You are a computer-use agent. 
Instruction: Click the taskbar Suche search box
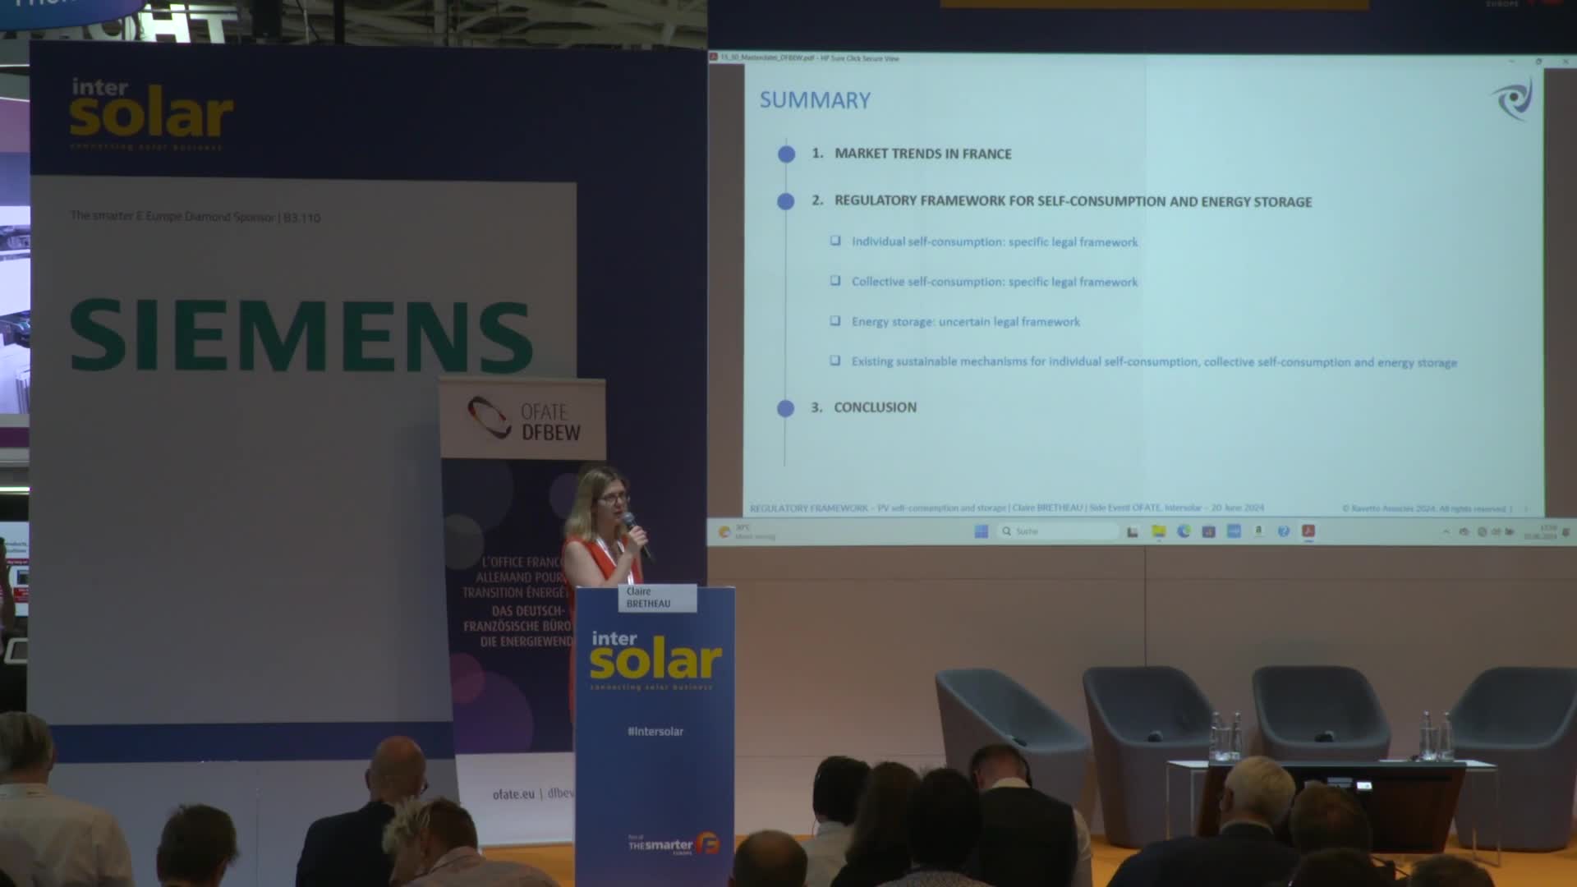tap(1058, 531)
